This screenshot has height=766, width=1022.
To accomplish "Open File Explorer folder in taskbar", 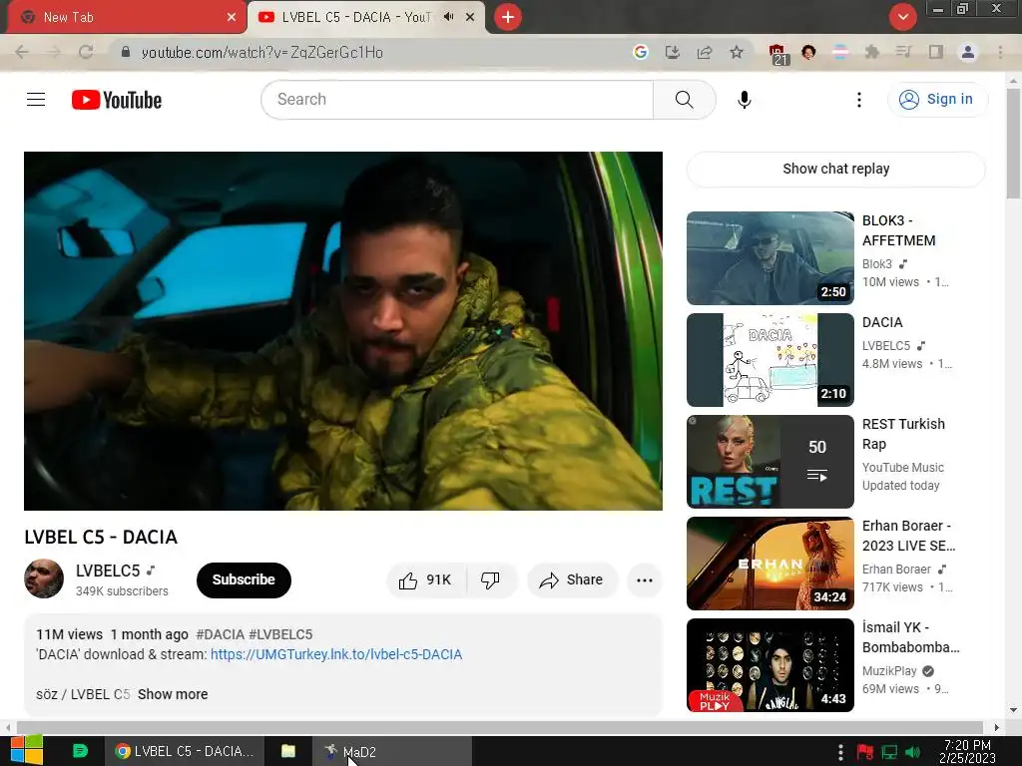I will (x=288, y=751).
